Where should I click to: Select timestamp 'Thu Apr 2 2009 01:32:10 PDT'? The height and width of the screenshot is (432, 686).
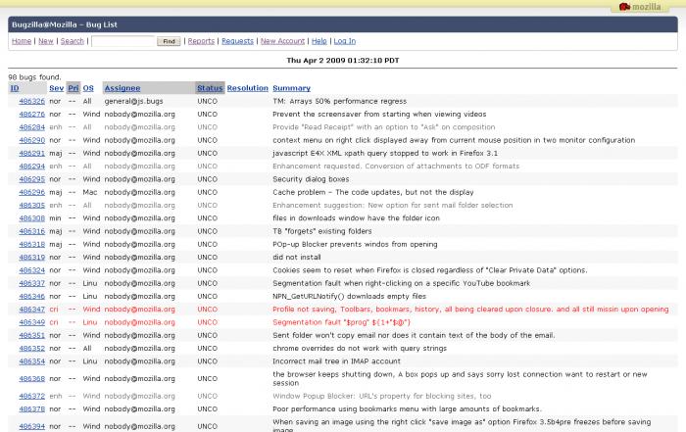click(343, 61)
